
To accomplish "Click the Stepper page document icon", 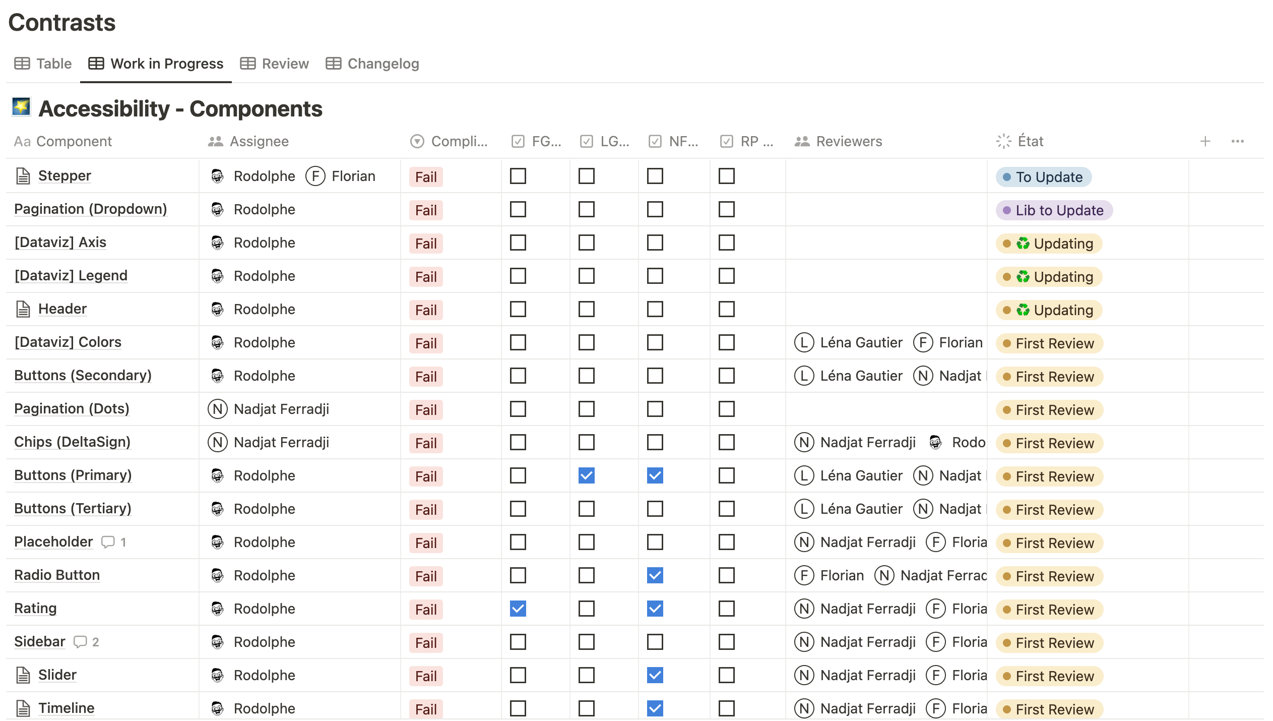I will 23,176.
